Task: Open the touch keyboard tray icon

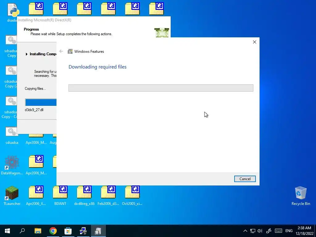Action: pos(278,231)
